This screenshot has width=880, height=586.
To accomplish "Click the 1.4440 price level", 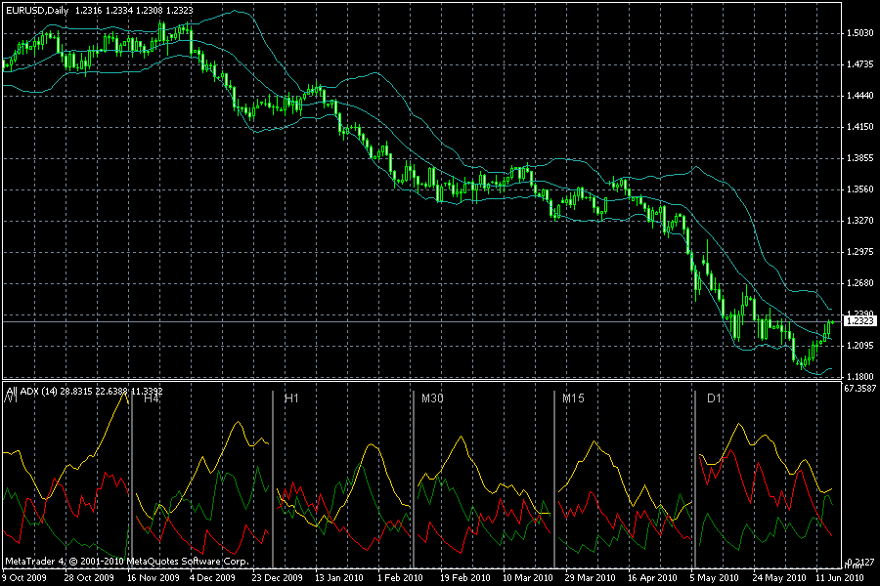I will tap(859, 96).
